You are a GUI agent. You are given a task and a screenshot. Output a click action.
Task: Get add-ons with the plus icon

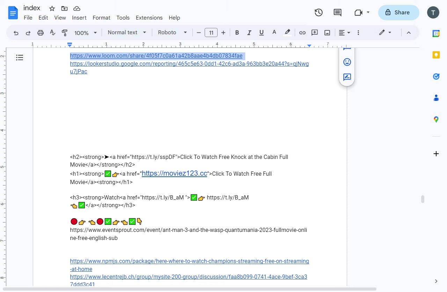436,154
